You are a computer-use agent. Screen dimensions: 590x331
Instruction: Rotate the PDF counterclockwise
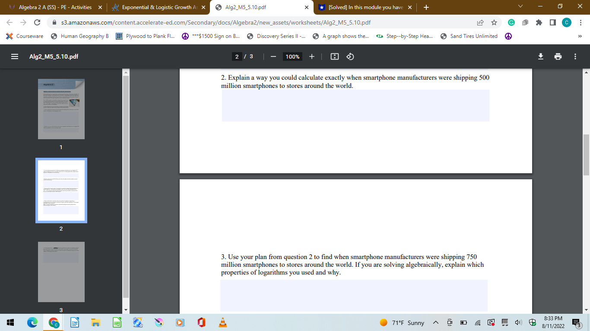pos(350,56)
